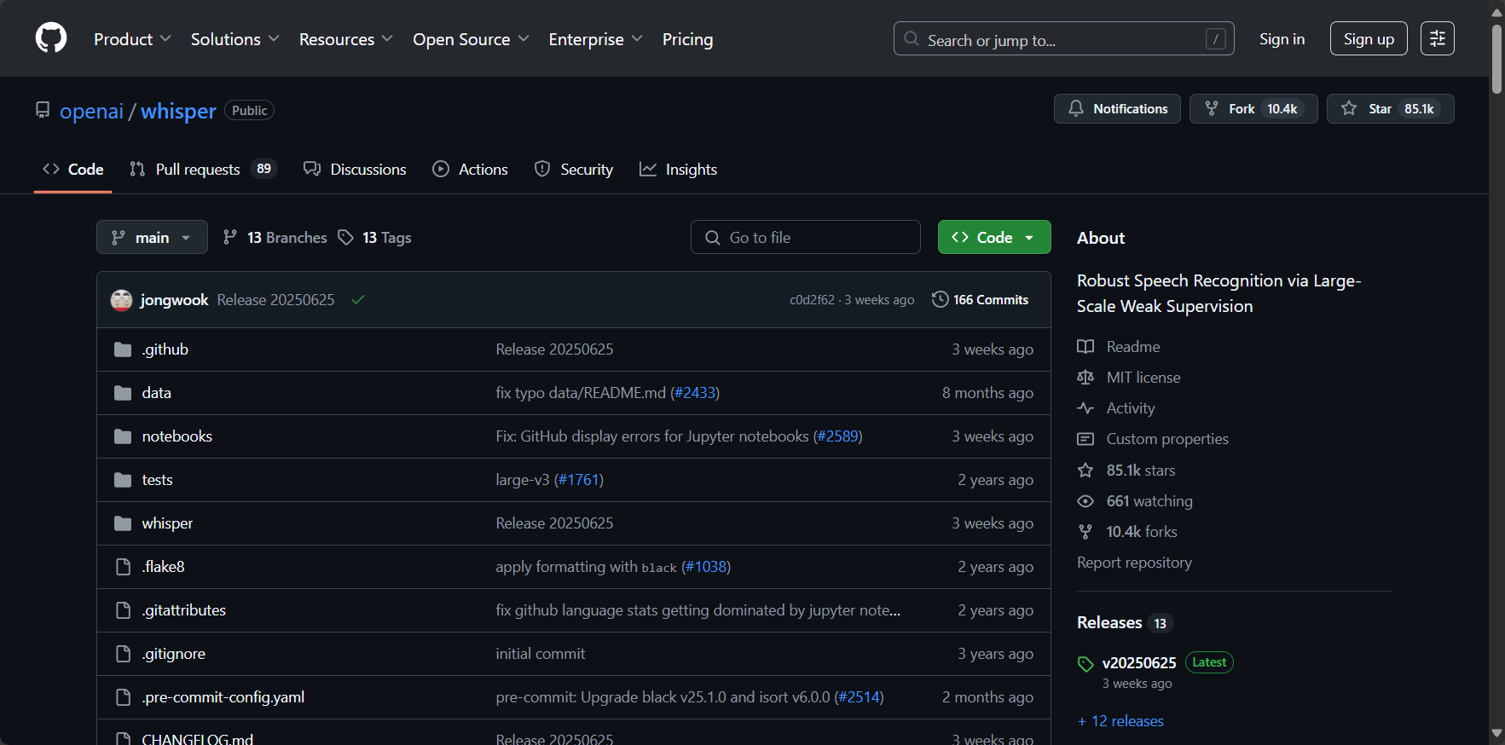Click the repository icon beside openai
Image resolution: width=1505 pixels, height=745 pixels.
coord(43,110)
